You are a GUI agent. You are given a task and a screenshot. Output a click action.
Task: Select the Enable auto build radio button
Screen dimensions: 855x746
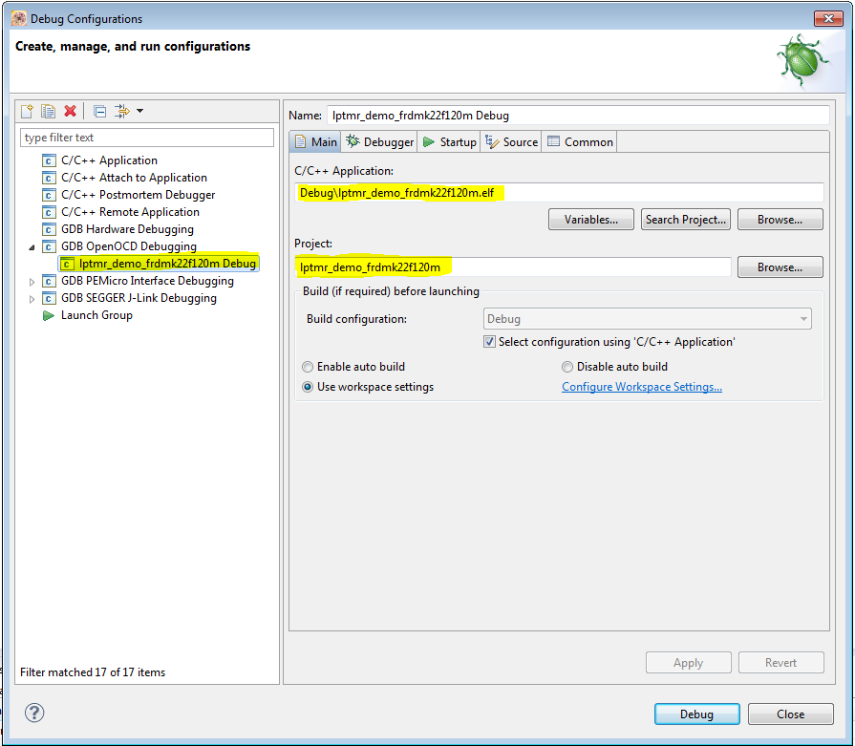point(308,367)
